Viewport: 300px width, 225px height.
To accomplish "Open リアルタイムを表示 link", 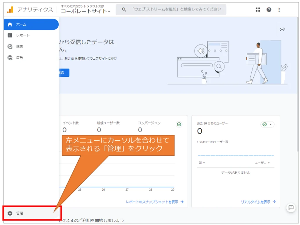I will (258, 202).
